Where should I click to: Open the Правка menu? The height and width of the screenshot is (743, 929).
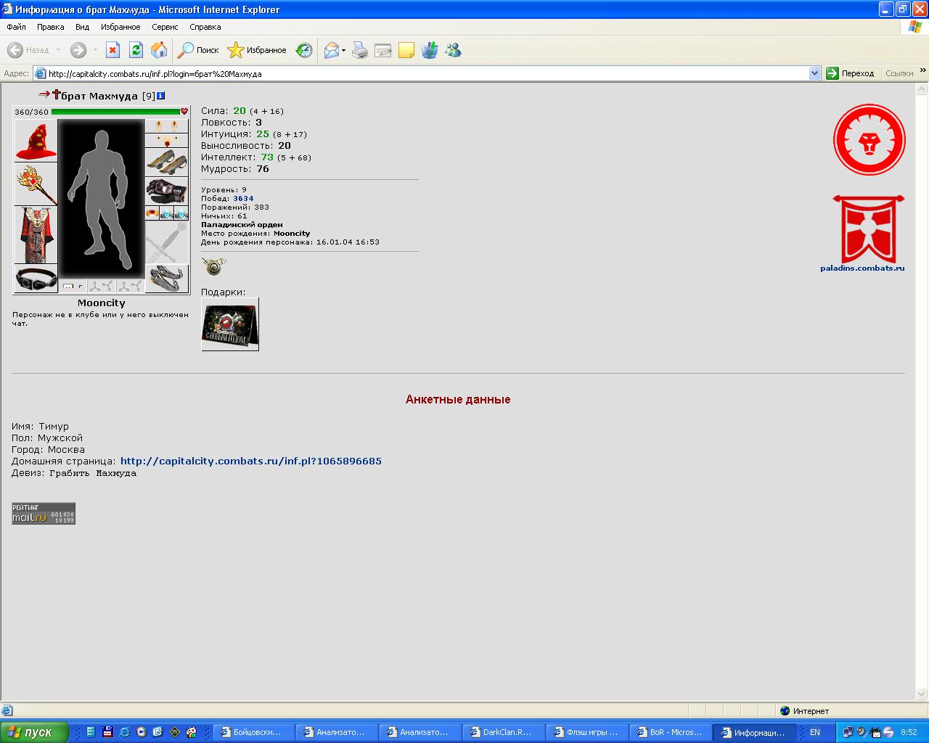point(51,27)
